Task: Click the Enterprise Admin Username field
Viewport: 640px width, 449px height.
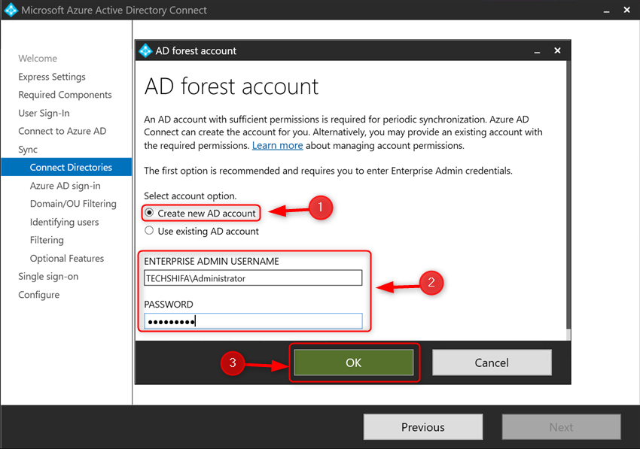Action: click(x=252, y=278)
